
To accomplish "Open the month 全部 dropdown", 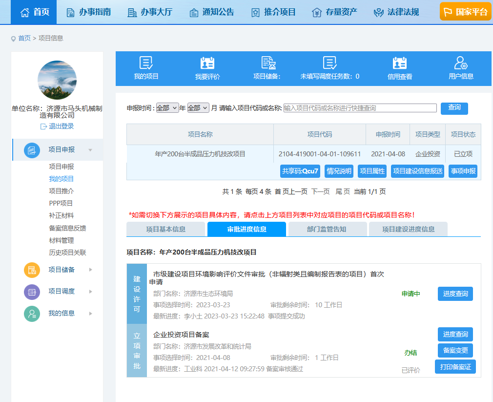I will click(x=198, y=108).
